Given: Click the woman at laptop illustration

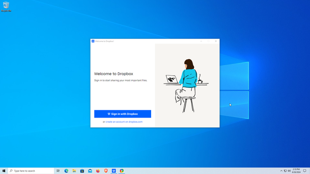Looking at the screenshot, I should click(186, 86).
